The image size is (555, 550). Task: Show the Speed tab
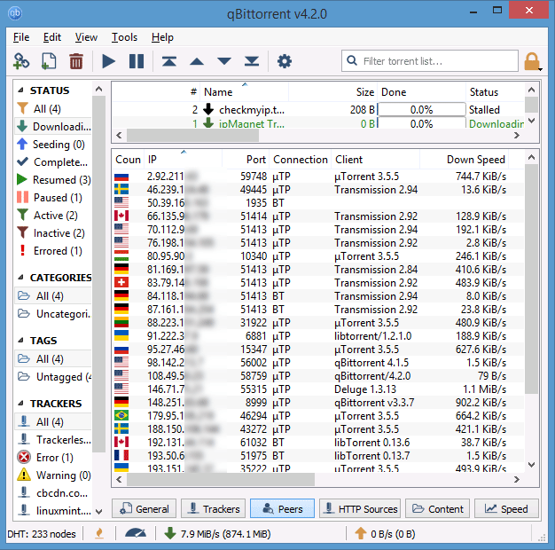point(506,509)
